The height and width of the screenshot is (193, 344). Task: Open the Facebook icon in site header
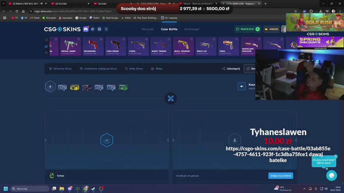[93, 29]
